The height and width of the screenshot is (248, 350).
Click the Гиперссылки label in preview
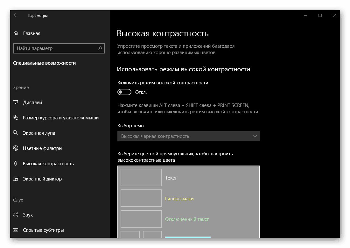coord(179,199)
